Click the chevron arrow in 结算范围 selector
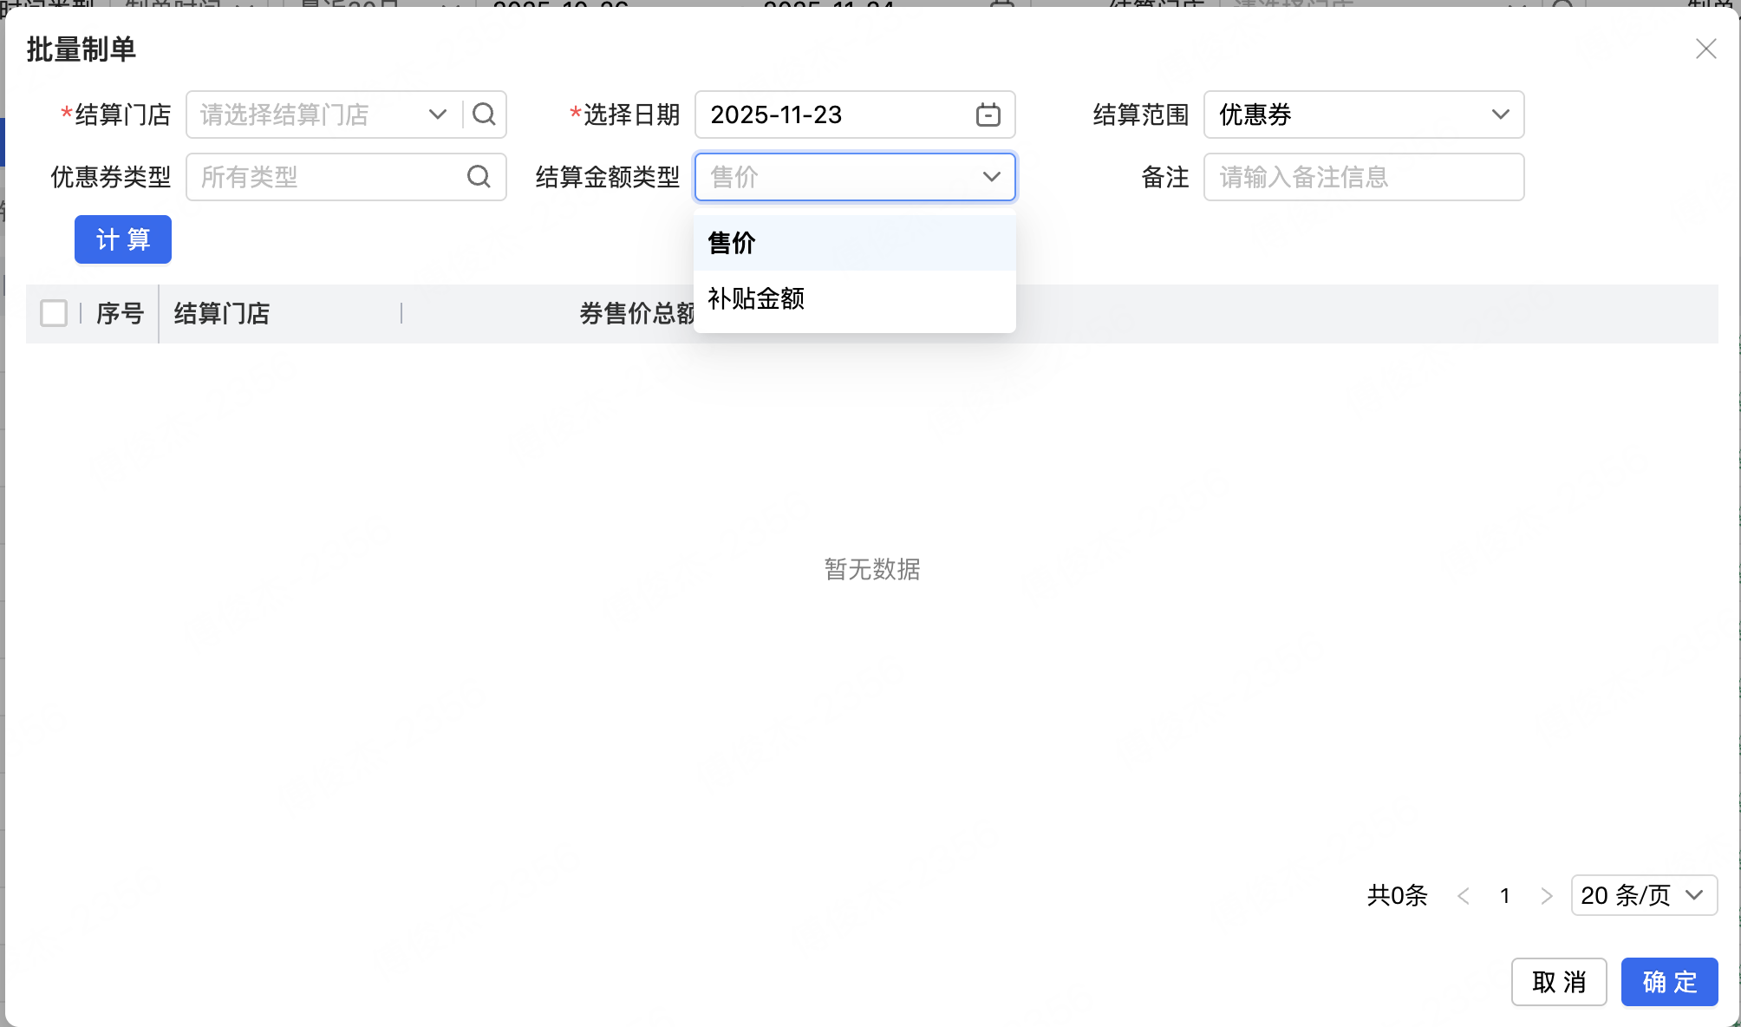Screen dimensions: 1741x1027 coord(1500,114)
